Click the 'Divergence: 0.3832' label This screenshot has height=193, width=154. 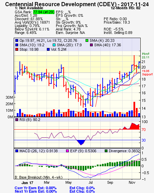[124, 151]
